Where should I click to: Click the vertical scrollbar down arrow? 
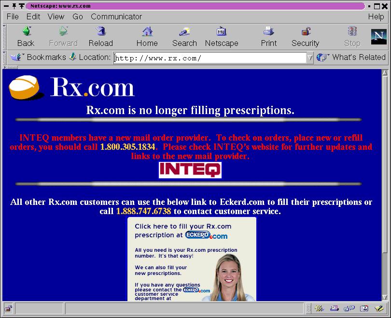385,297
